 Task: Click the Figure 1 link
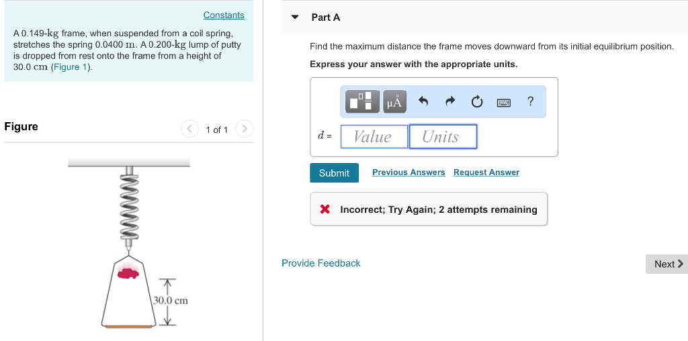(71, 67)
